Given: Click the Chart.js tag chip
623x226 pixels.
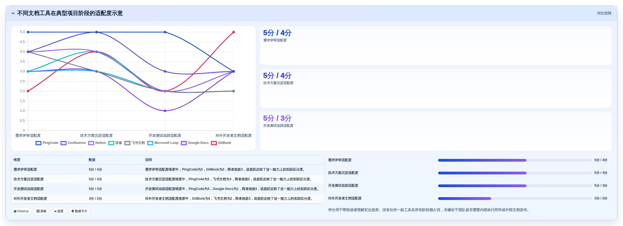Looking at the screenshot, I should [21, 211].
